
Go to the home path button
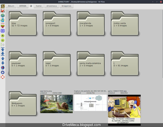[x=39, y=6]
